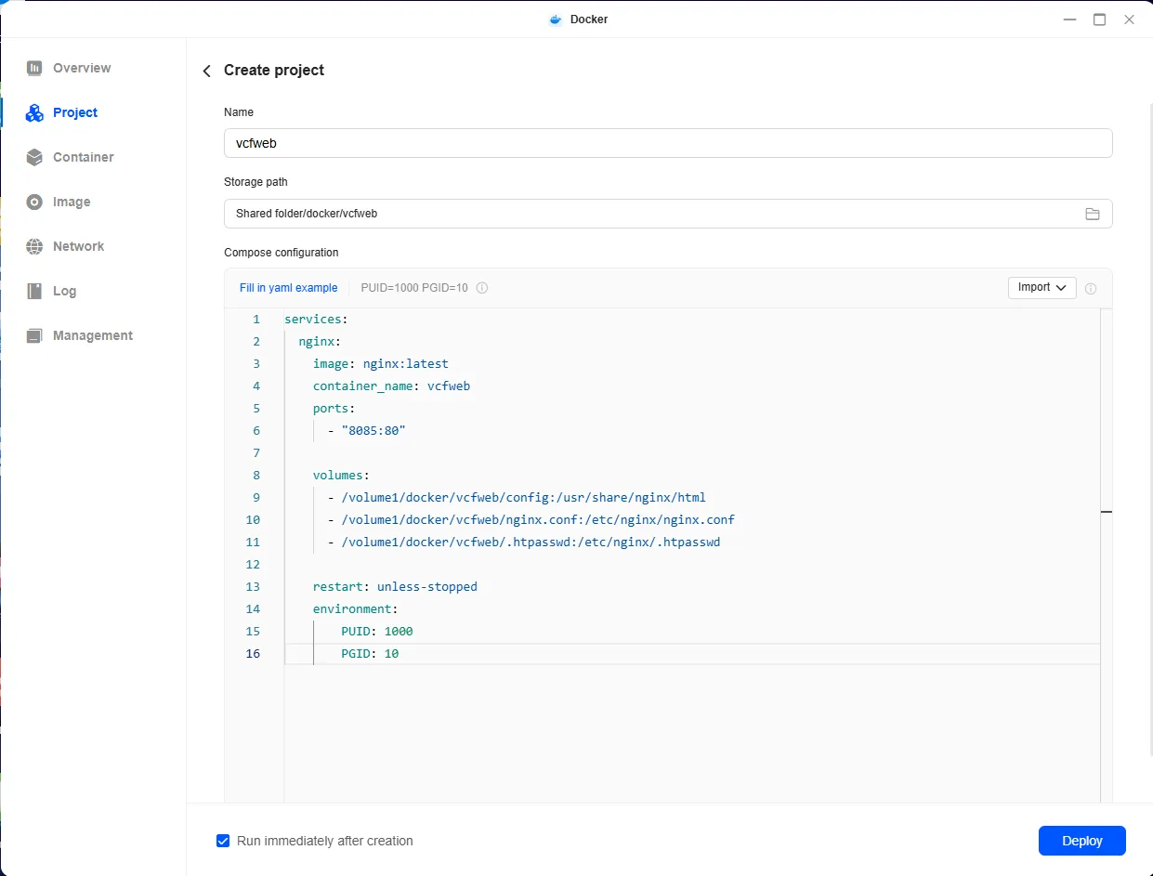Open the Network menu item
Screen dimensions: 1153x876
(78, 246)
